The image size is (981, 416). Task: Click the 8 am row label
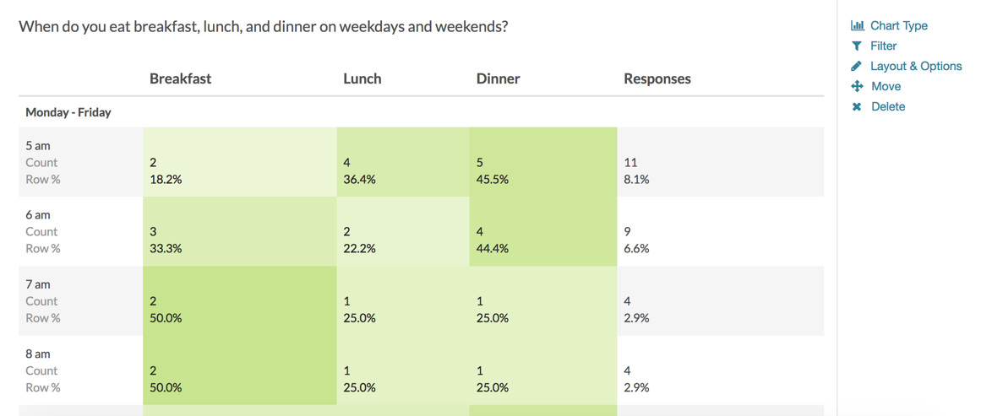coord(37,354)
